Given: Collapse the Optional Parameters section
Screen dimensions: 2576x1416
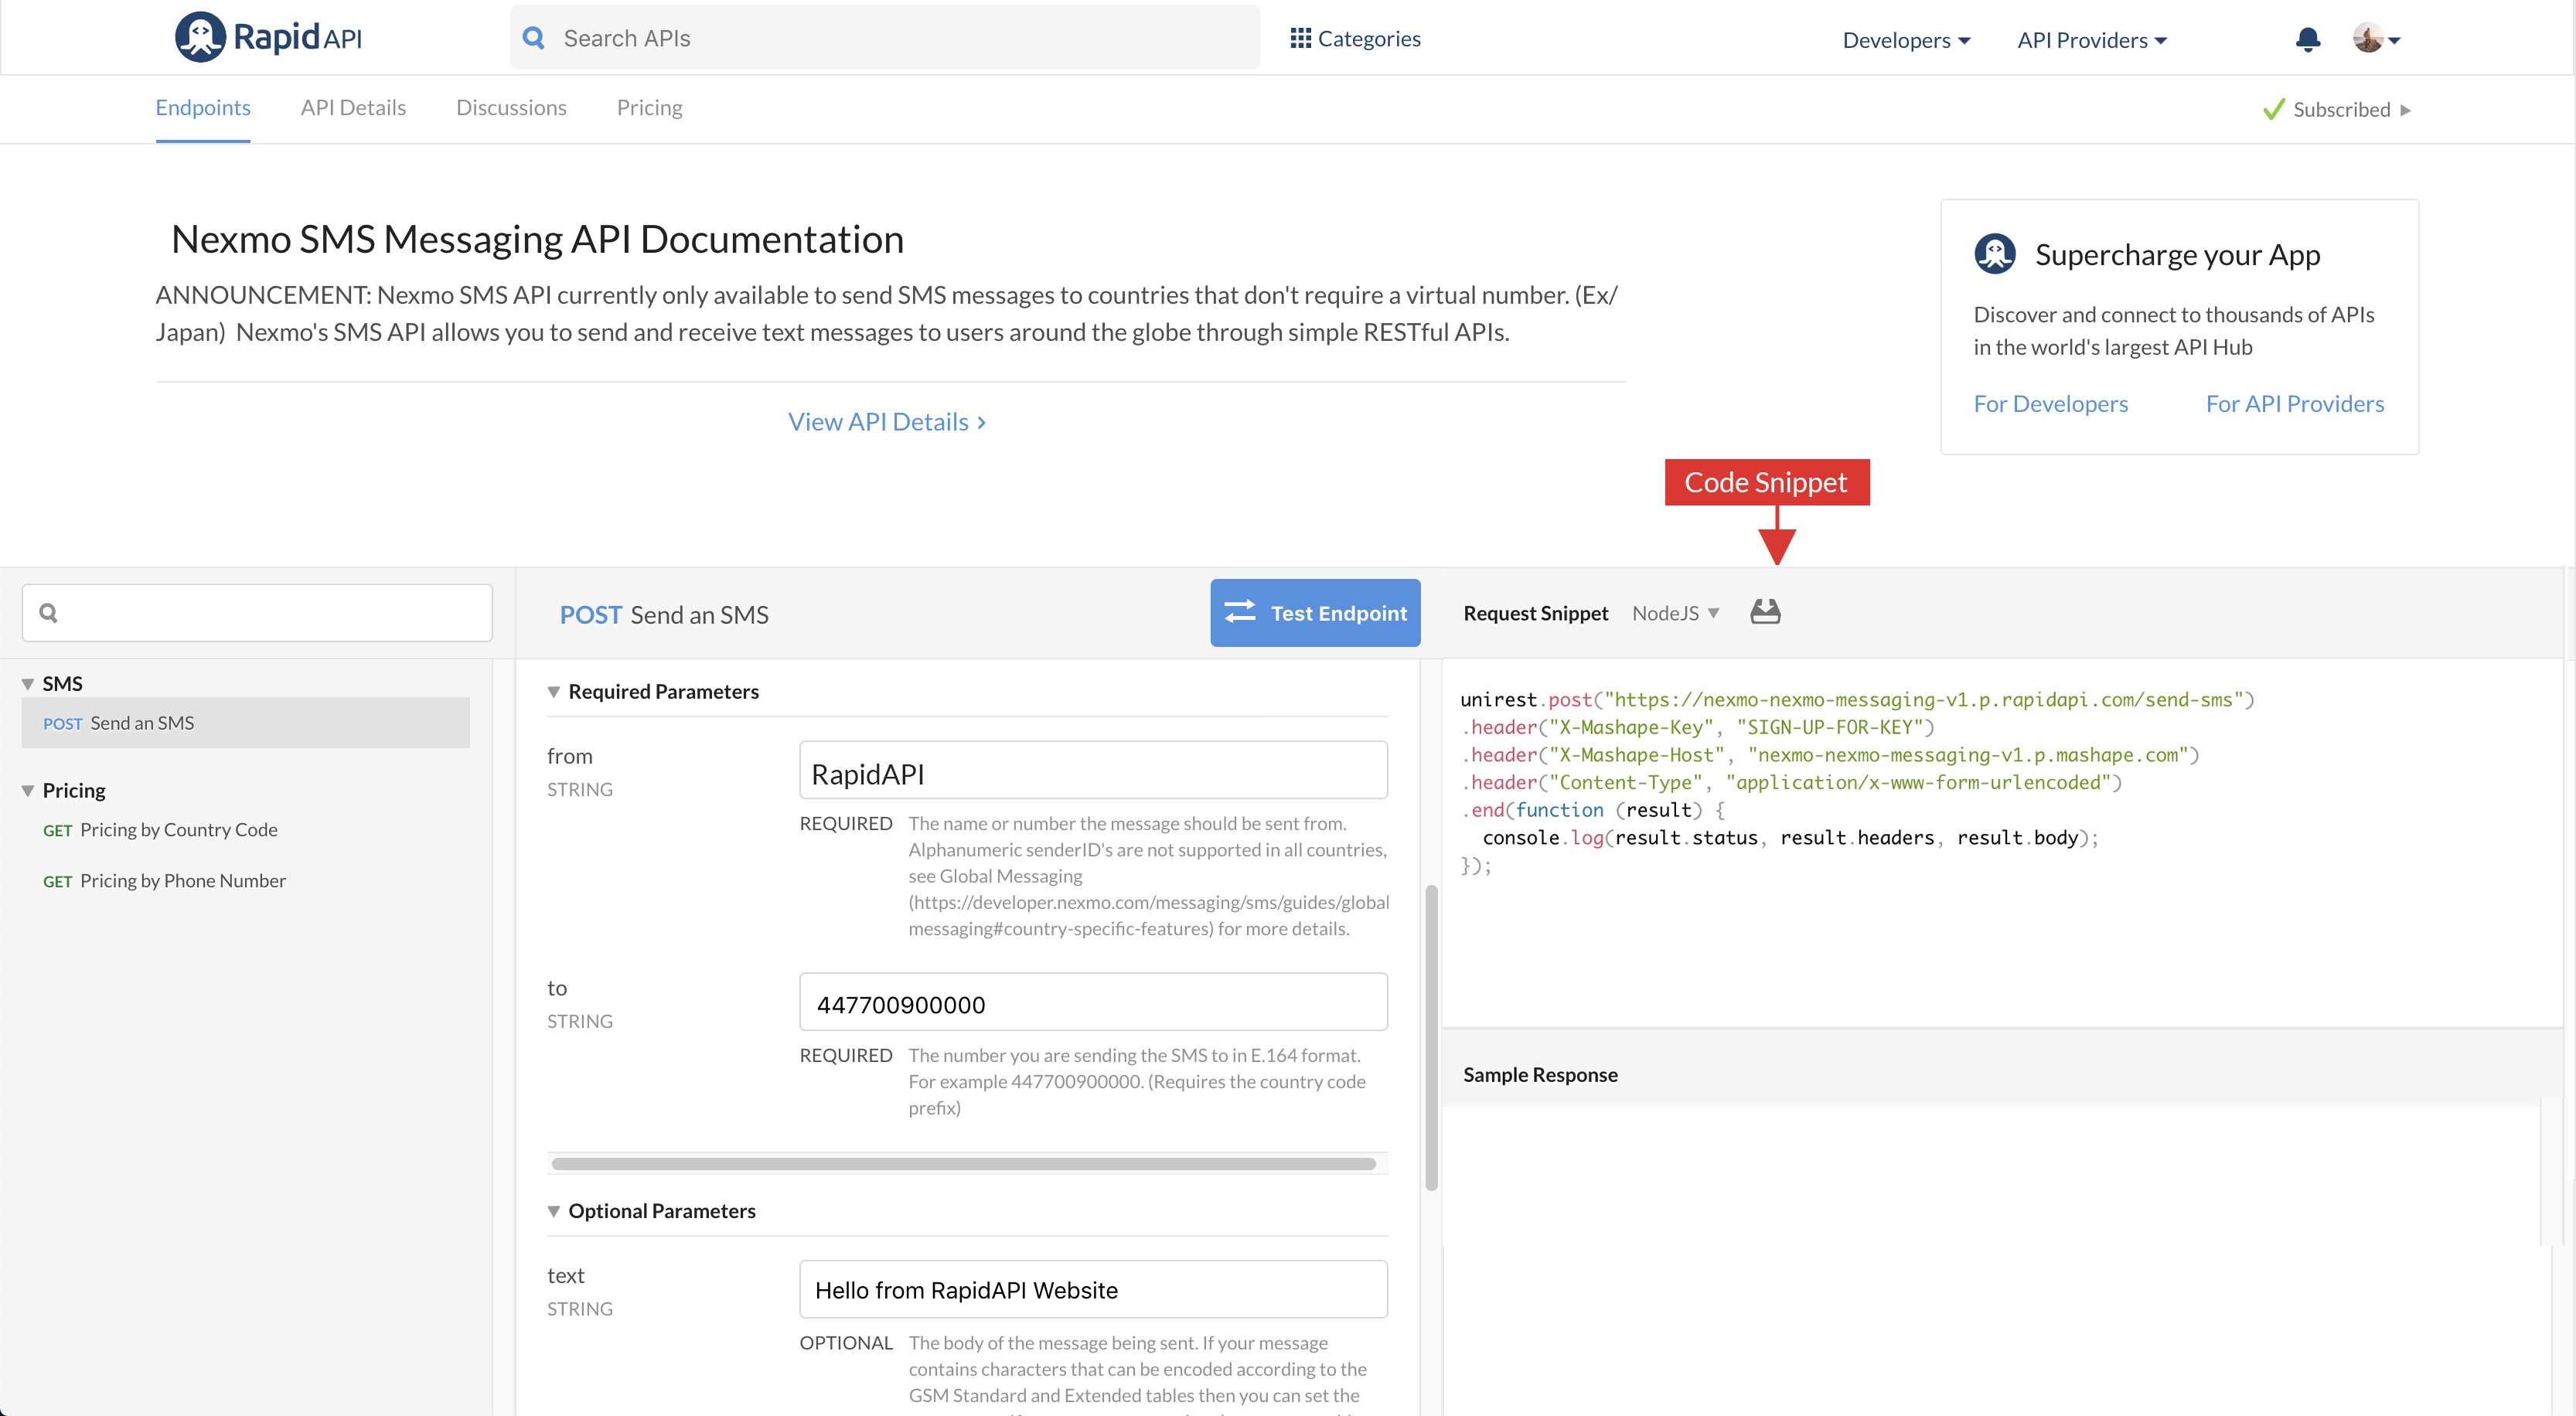Looking at the screenshot, I should (x=553, y=1211).
